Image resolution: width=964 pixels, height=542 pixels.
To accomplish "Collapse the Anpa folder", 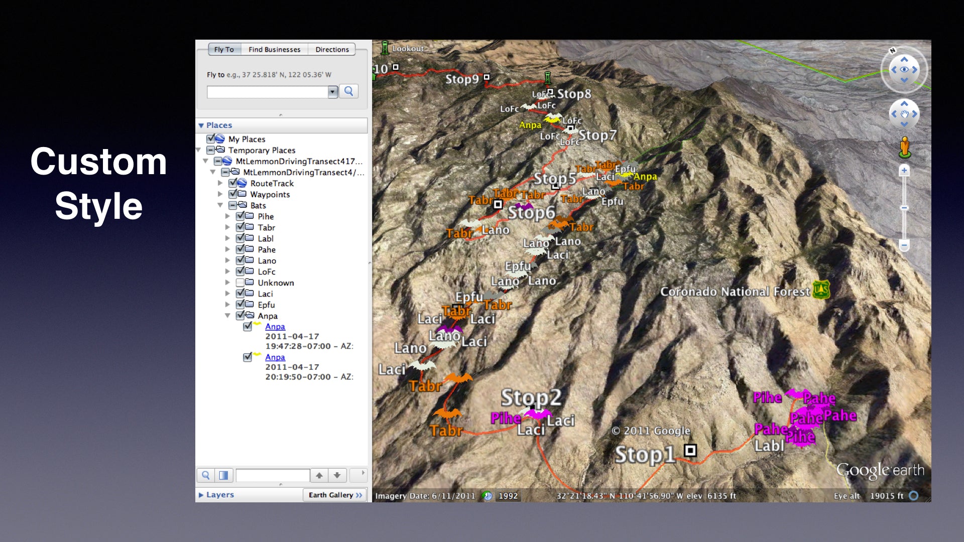I will point(227,316).
